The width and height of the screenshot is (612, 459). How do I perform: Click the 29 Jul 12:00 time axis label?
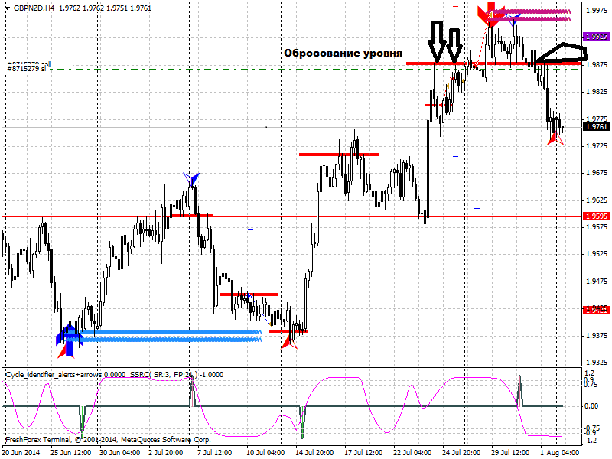pyautogui.click(x=510, y=453)
